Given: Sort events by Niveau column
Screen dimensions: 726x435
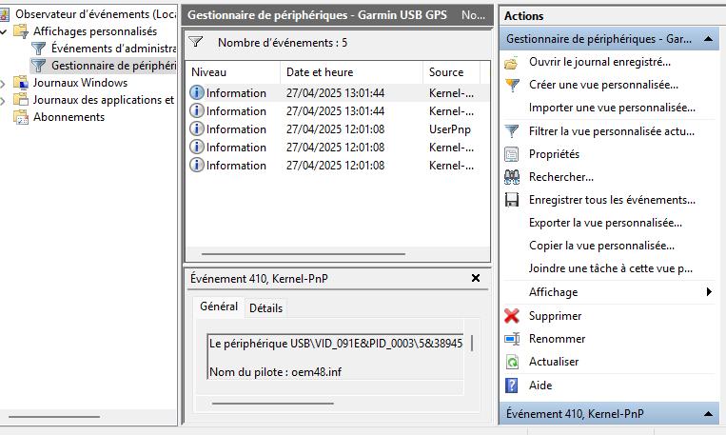Looking at the screenshot, I should coord(233,72).
